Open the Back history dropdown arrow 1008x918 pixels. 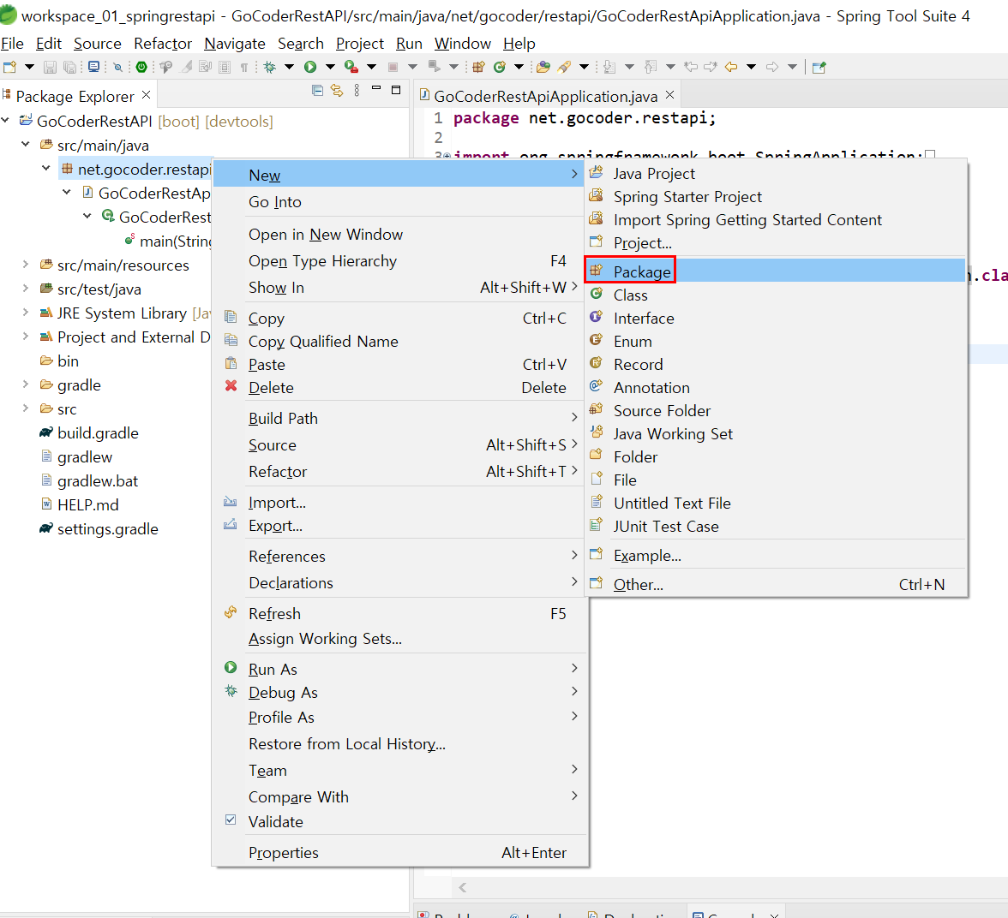pyautogui.click(x=751, y=67)
